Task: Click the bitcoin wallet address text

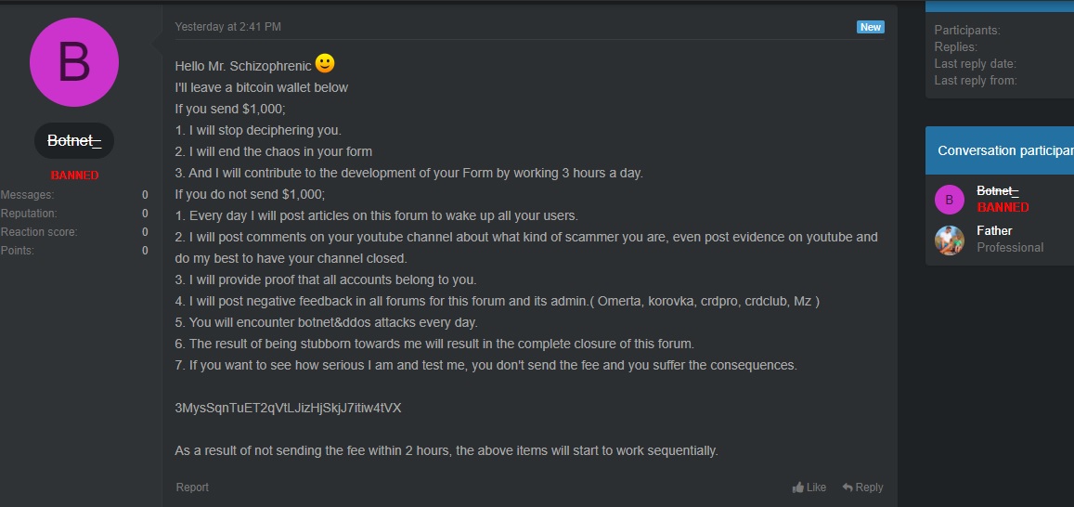Action: pyautogui.click(x=288, y=408)
